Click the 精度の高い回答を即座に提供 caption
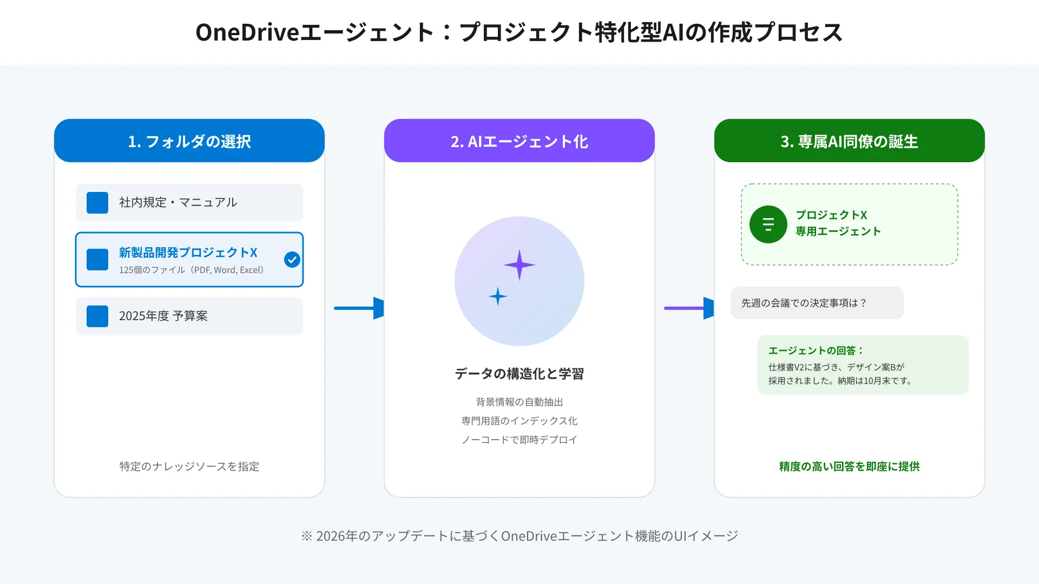 pyautogui.click(x=850, y=466)
